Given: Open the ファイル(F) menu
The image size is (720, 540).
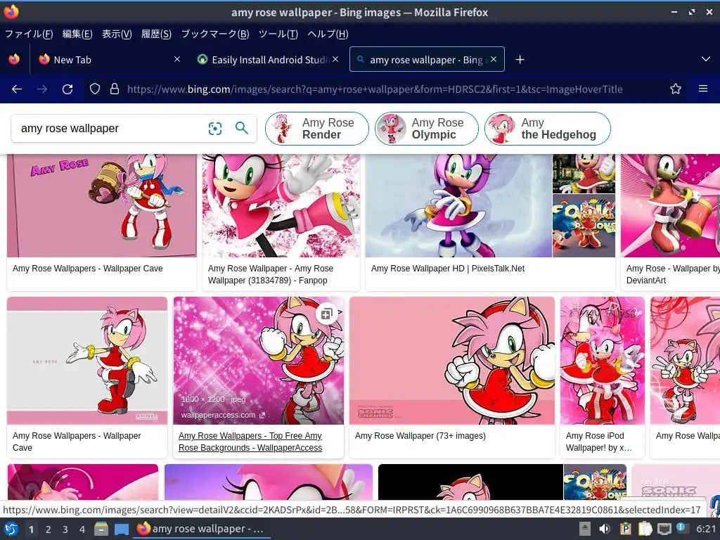Looking at the screenshot, I should pos(29,34).
